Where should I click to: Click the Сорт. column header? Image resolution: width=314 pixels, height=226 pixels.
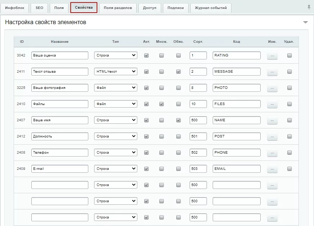coord(198,41)
